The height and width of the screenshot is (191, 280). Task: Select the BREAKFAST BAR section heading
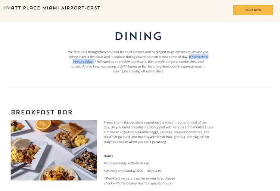pyautogui.click(x=42, y=112)
